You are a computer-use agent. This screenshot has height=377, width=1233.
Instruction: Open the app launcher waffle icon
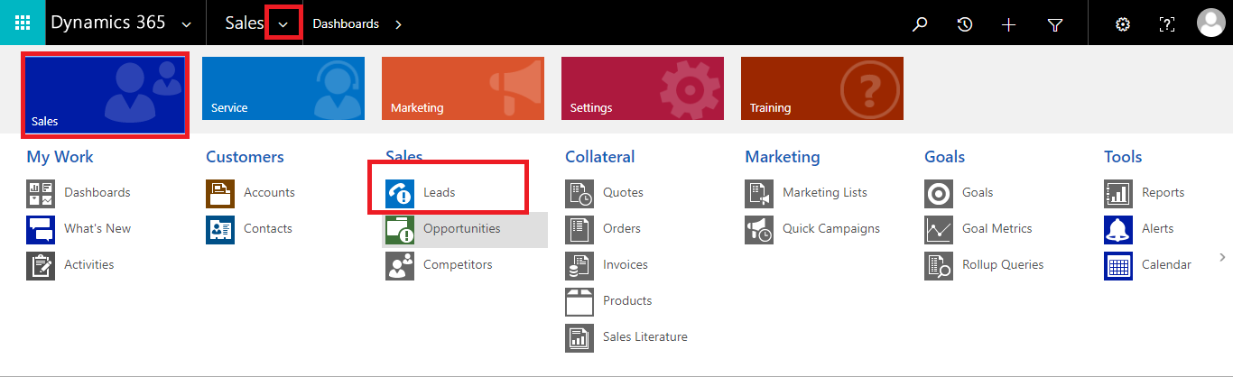tap(23, 23)
